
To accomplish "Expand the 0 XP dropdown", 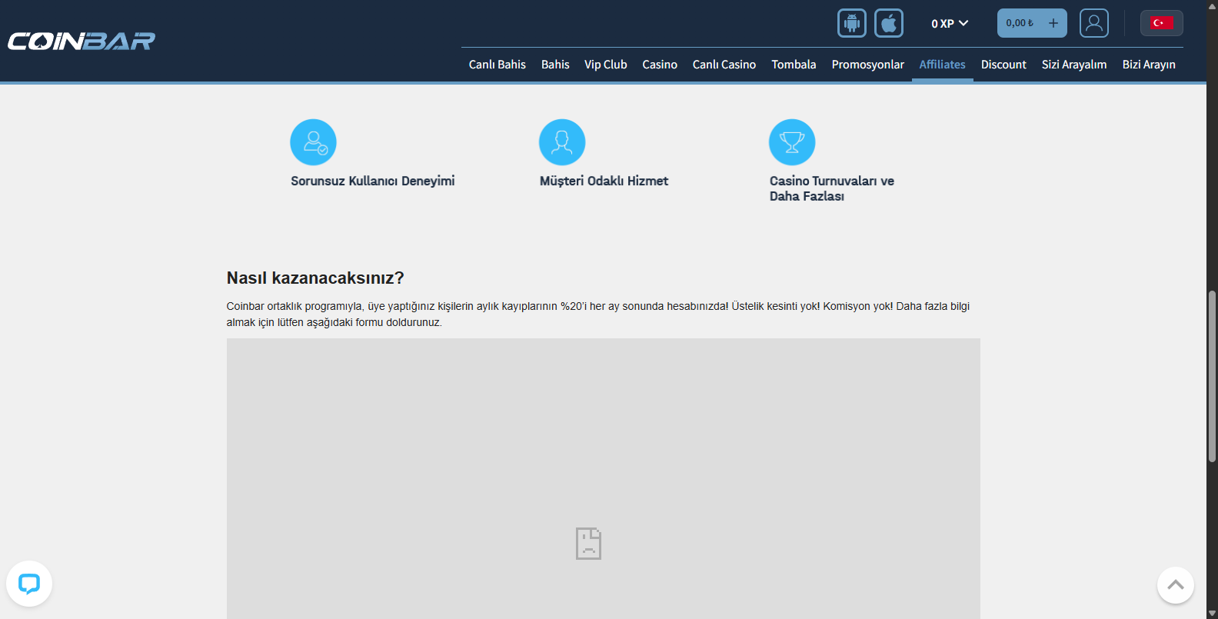I will point(950,24).
